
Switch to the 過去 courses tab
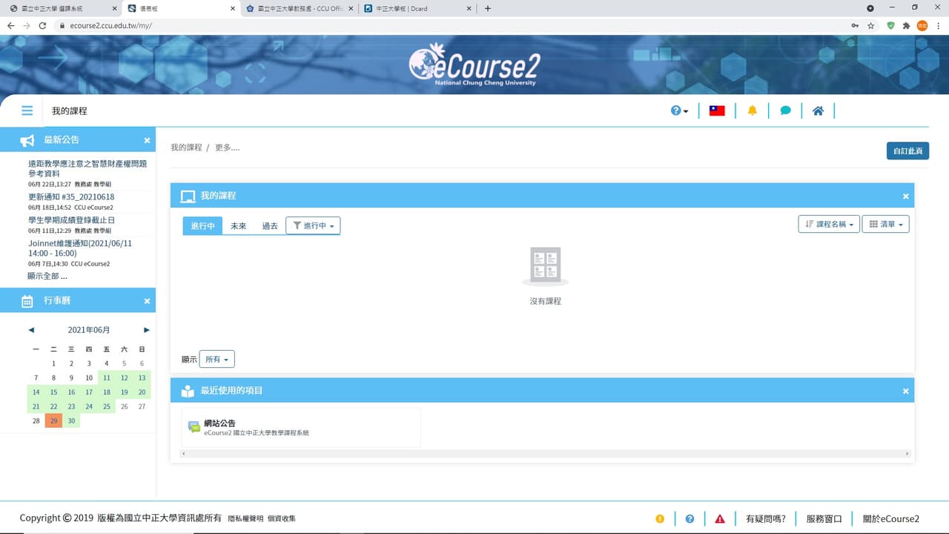pos(269,225)
